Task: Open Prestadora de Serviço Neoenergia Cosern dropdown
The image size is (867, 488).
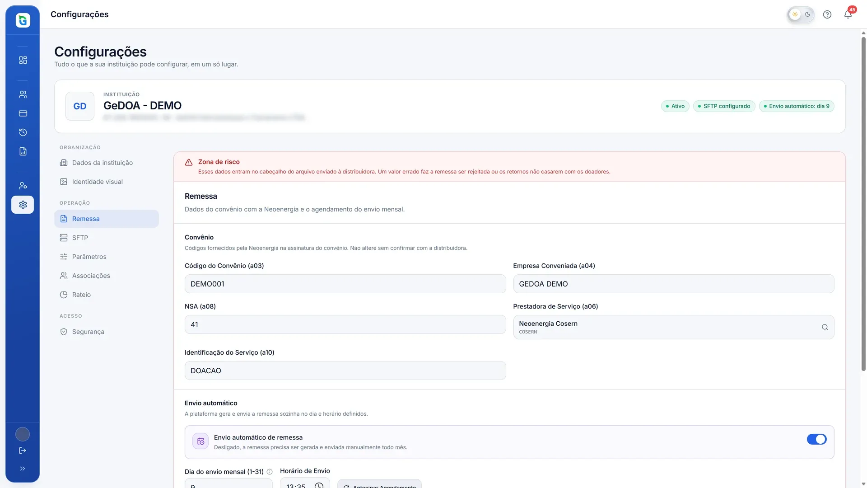Action: click(673, 327)
